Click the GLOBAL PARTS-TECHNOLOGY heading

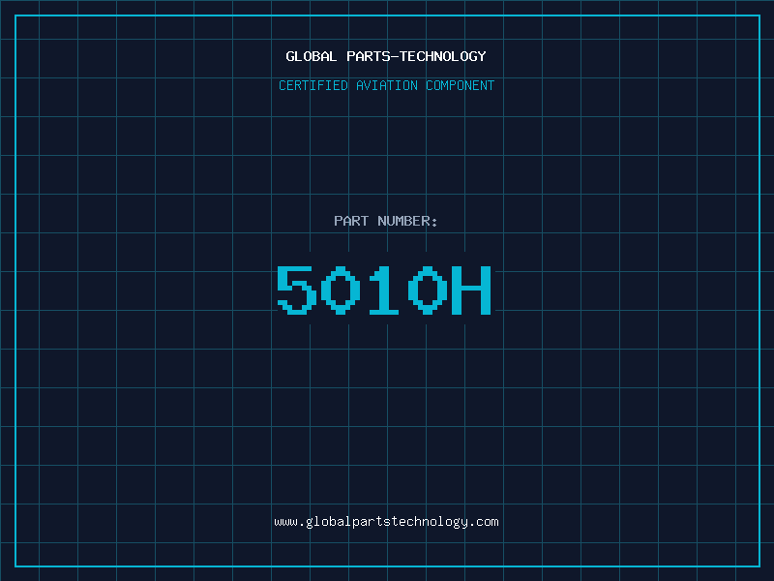(386, 56)
